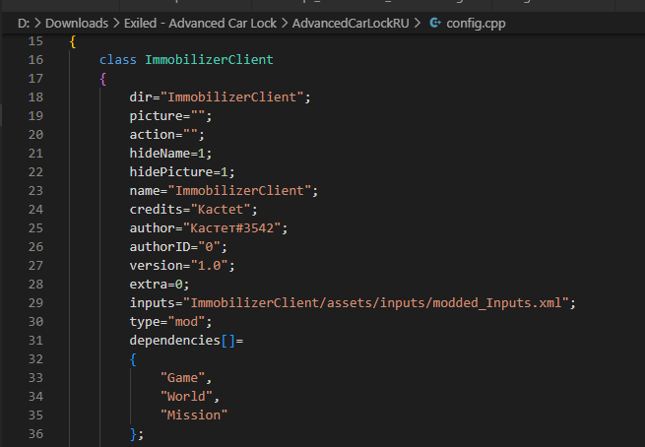
Task: Expand the chevron after the Downloads breadcrumb
Action: click(116, 23)
